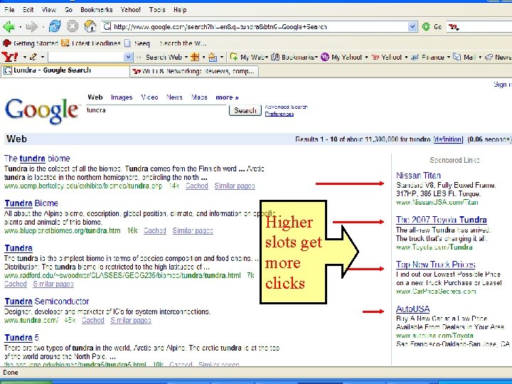Click the News toolbar button
This screenshot has height=384, width=512.
point(498,57)
